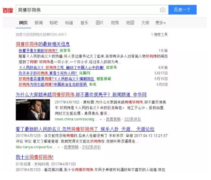Click the camera image search icon

163,10
